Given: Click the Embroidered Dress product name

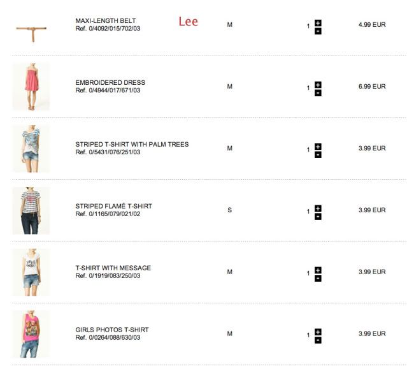Looking at the screenshot, I should (110, 82).
